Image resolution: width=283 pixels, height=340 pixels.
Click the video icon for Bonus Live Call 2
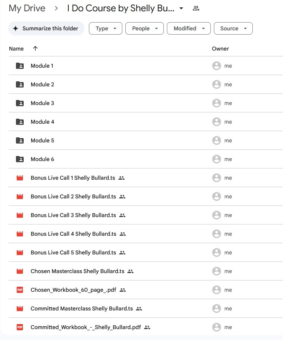click(20, 196)
